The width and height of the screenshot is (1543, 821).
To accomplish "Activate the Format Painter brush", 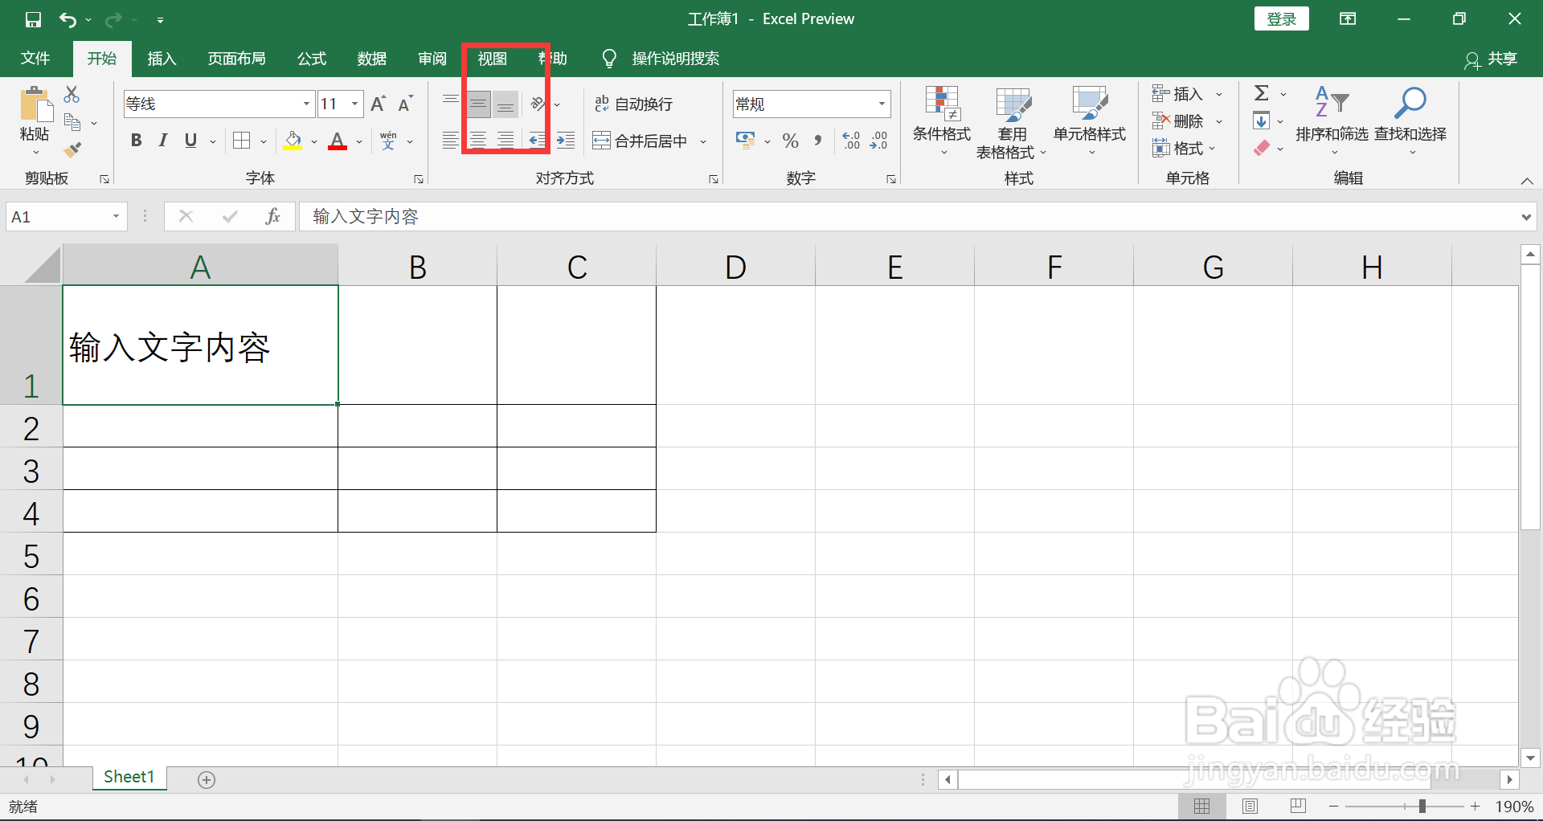I will click(72, 149).
